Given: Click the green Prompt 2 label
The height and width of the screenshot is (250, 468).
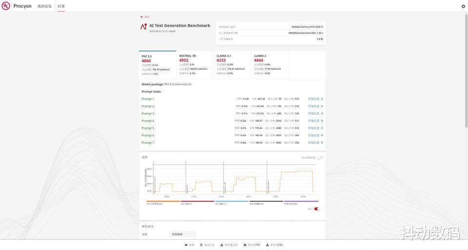Looking at the screenshot, I should 148,106.
